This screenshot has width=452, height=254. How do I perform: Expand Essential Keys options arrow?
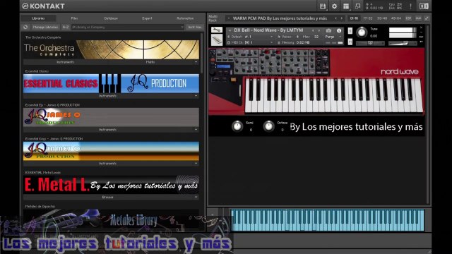[x=196, y=163]
